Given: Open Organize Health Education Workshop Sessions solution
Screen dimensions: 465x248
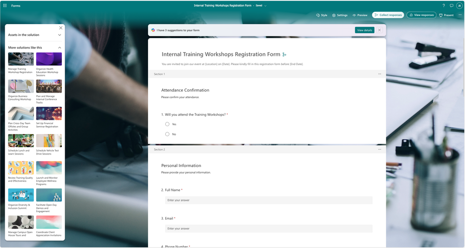Looking at the screenshot, I should point(49,65).
